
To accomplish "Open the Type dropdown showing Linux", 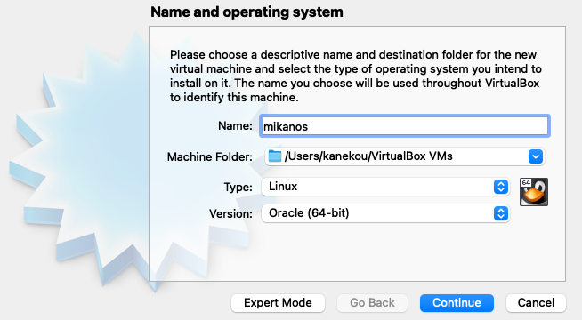I will [385, 187].
